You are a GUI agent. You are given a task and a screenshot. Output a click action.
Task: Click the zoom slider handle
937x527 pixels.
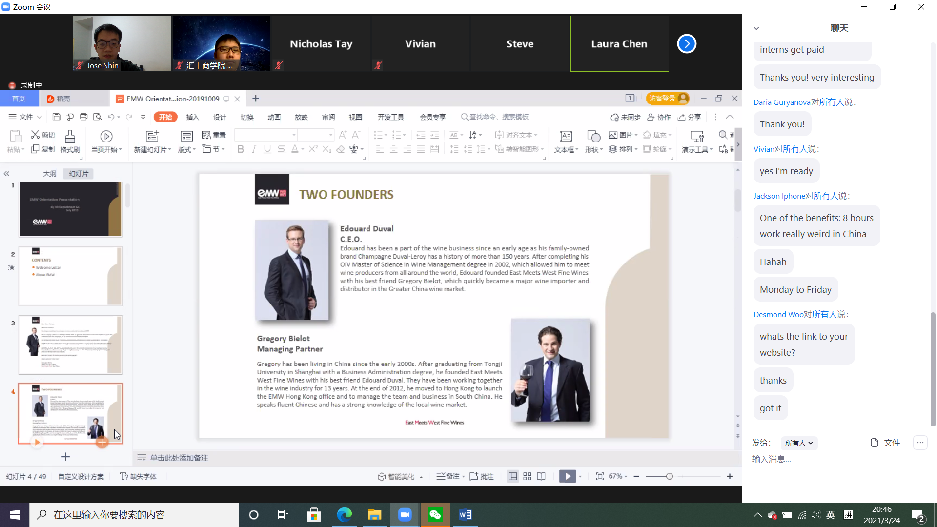click(670, 476)
